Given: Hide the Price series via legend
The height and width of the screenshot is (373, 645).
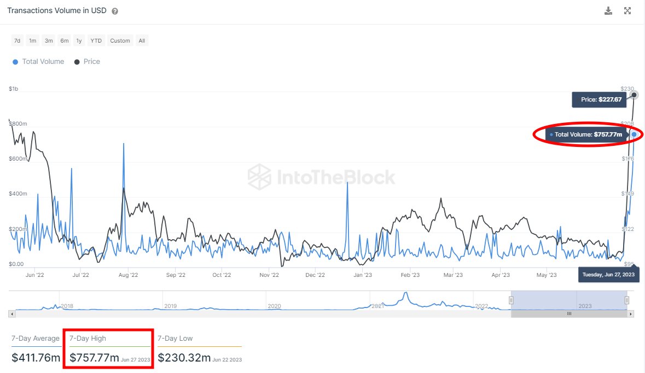Looking at the screenshot, I should click(87, 62).
